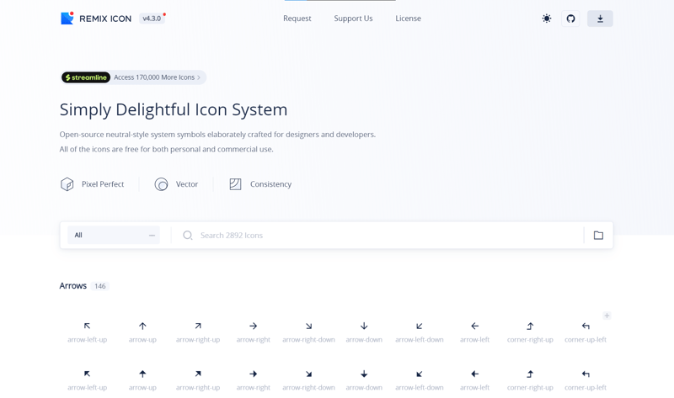The height and width of the screenshot is (398, 674).
Task: Open the folder collection icon
Action: point(598,236)
